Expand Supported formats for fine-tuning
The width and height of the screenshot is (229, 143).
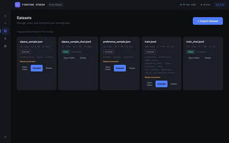point(35,32)
